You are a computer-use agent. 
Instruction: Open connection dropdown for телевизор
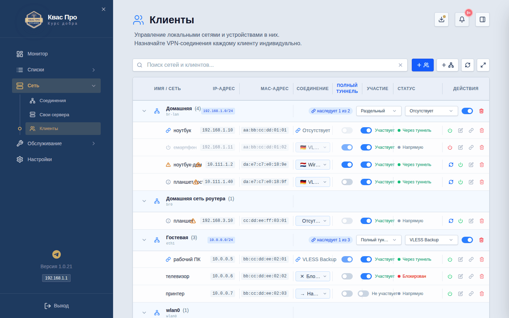313,276
